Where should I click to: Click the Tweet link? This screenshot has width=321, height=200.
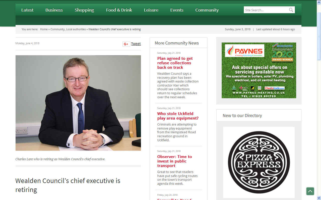coord(136,44)
